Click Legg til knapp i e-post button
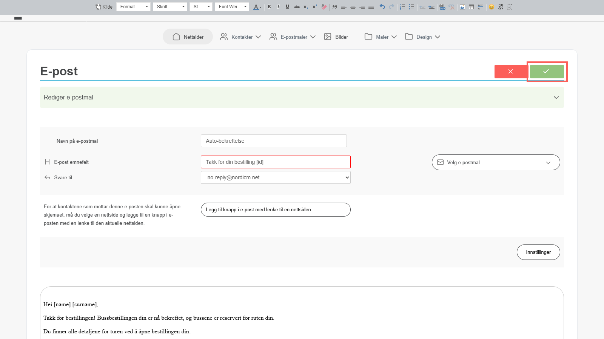 click(x=276, y=210)
